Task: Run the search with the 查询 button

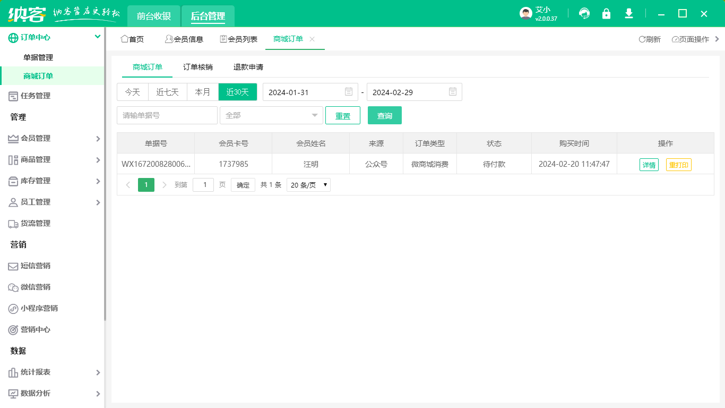Action: pyautogui.click(x=384, y=115)
